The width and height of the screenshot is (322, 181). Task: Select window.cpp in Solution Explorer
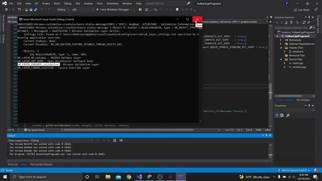(x=299, y=67)
